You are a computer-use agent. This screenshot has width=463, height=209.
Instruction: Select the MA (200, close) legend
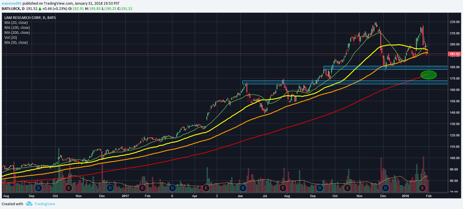pos(17,33)
